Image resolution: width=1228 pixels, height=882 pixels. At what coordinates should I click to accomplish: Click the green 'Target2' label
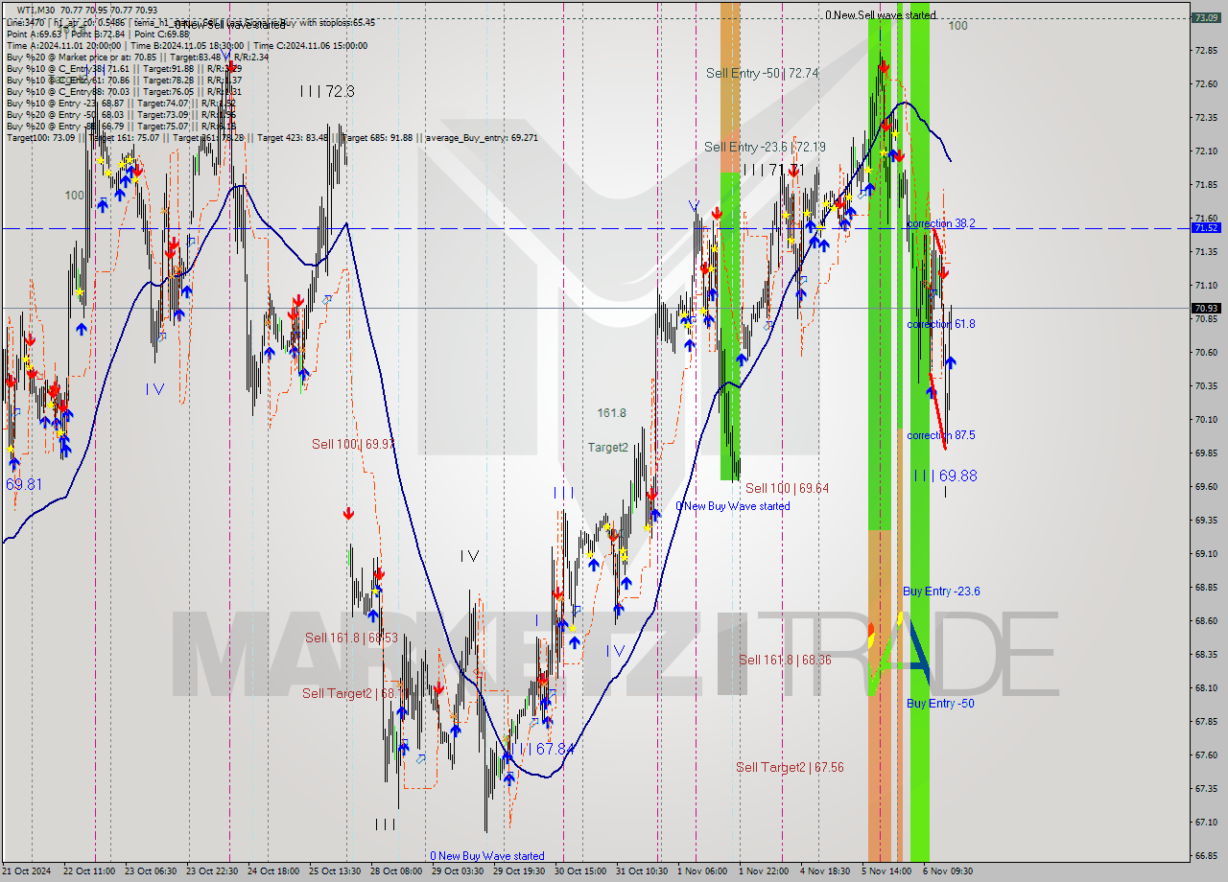coord(608,448)
